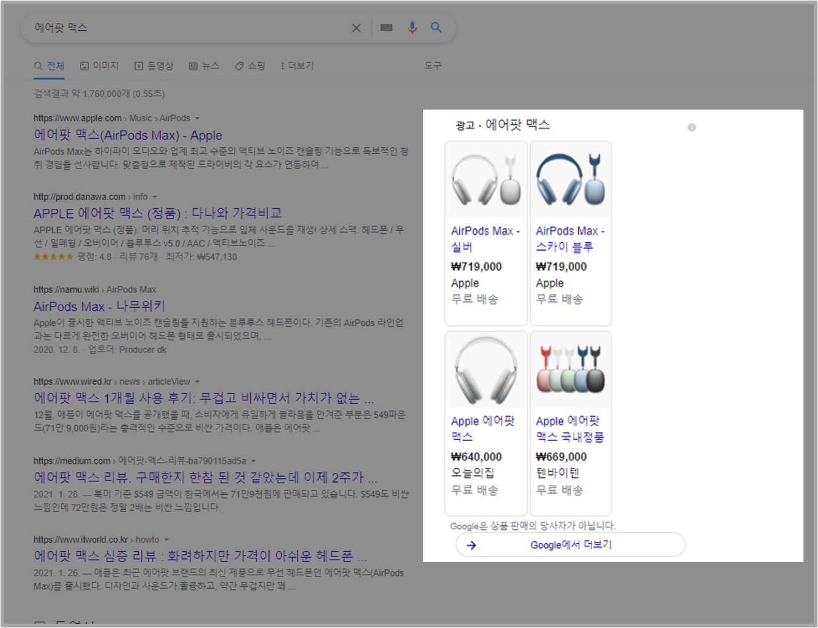818x628 pixels.
Task: Click the play icon beside 동영상 tab
Action: (138, 65)
